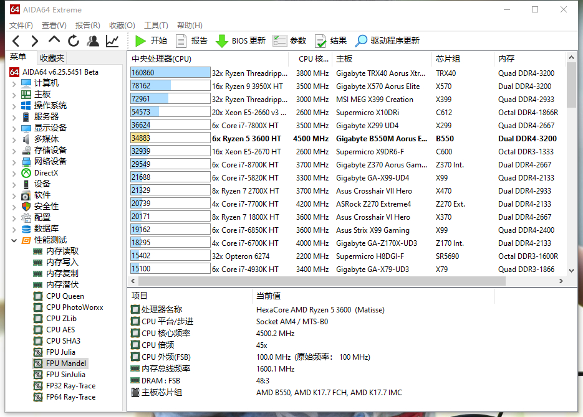Expand the 显示设备 tree node
The image size is (583, 417).
(14, 129)
